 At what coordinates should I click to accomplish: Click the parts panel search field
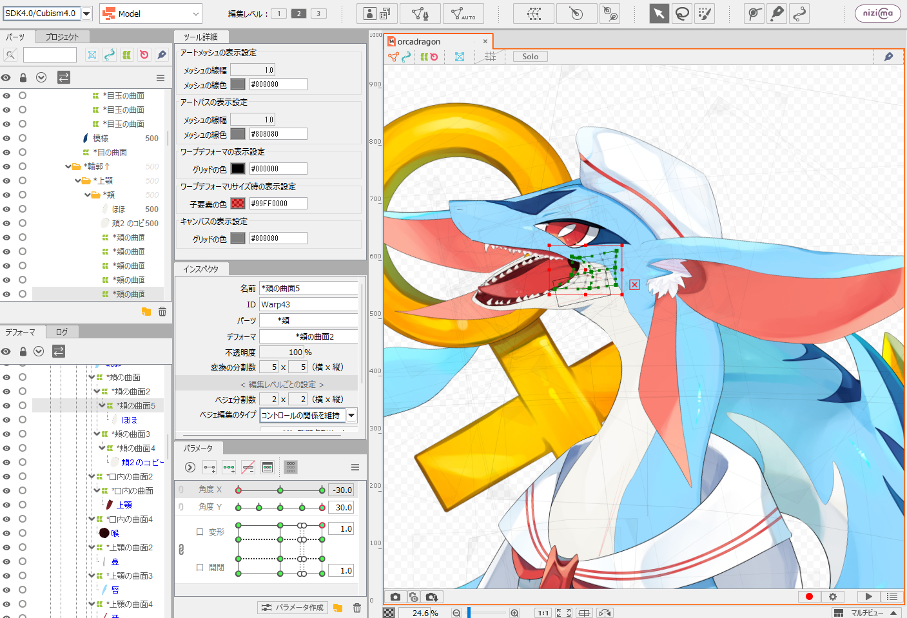tap(50, 55)
